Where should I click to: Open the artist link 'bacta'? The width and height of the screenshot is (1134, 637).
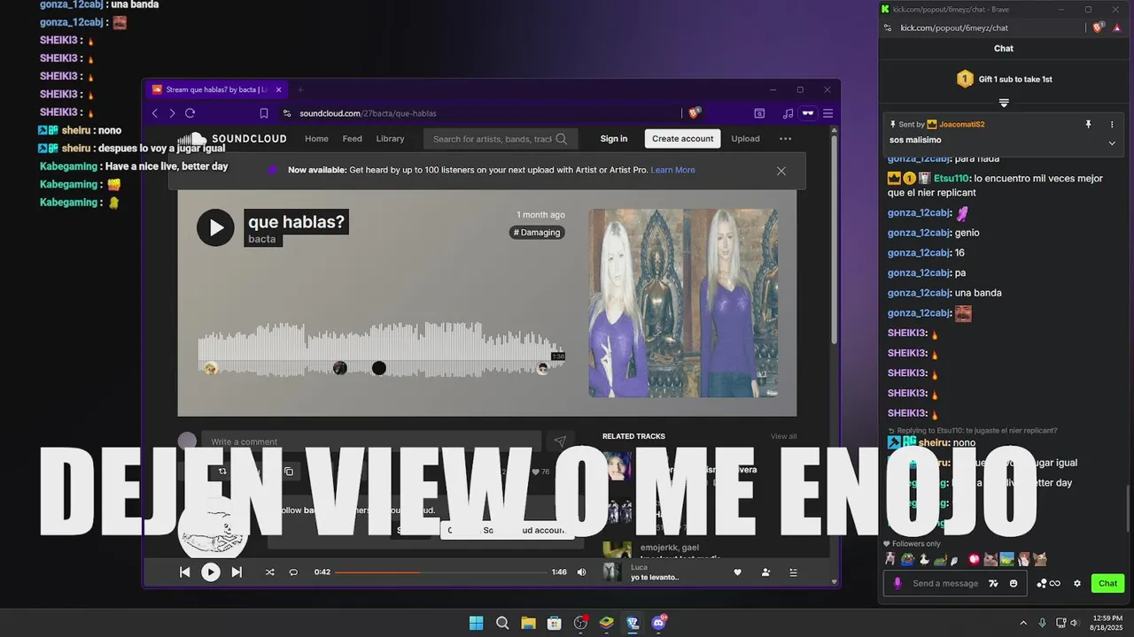(x=261, y=239)
